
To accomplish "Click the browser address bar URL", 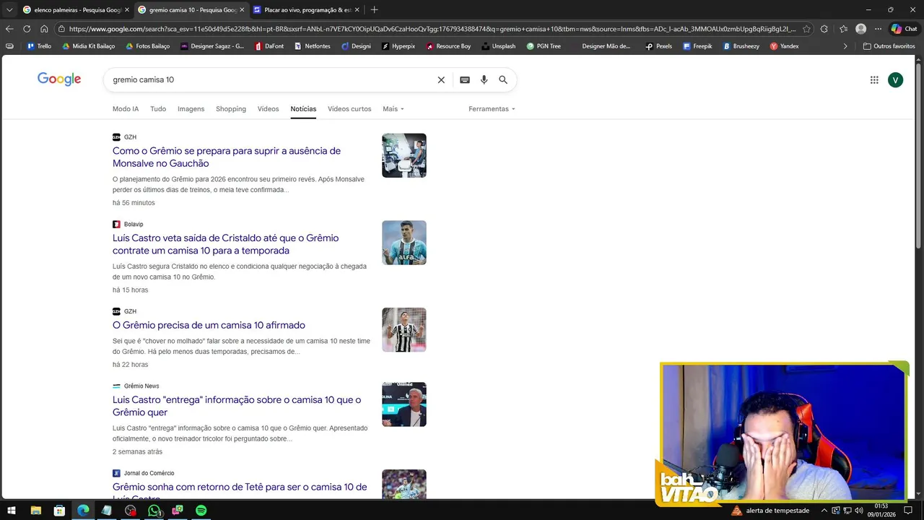I will (x=432, y=29).
